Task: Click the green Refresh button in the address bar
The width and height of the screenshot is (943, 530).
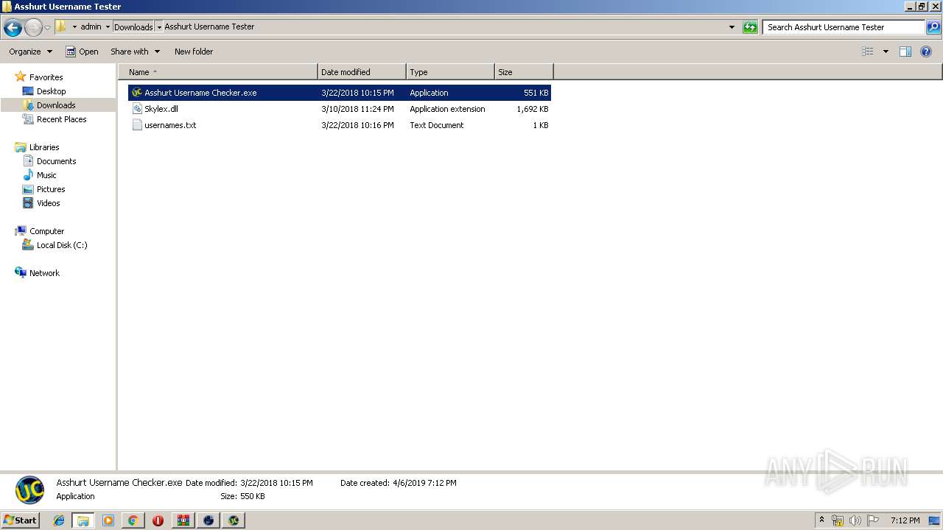Action: tap(750, 27)
